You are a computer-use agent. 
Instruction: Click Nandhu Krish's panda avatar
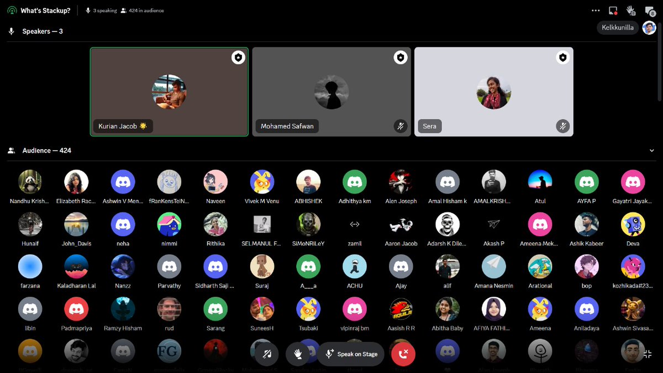point(30,181)
